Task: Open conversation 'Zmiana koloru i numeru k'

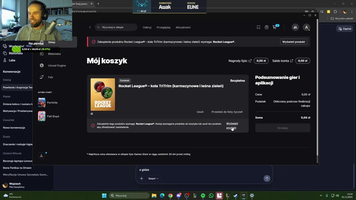Action: coord(18,104)
